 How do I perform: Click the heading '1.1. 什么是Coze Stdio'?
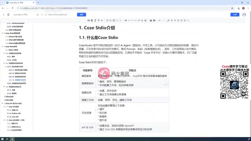[x=98, y=38]
